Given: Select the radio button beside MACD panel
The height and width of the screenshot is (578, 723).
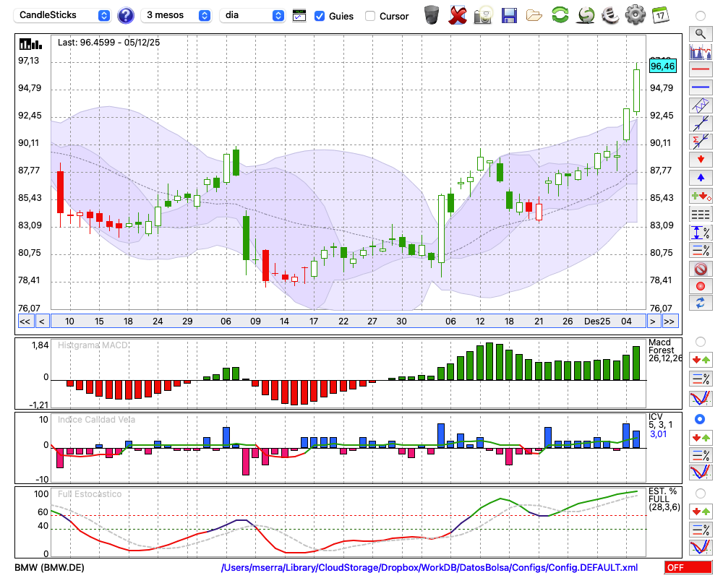Looking at the screenshot, I should (x=700, y=341).
